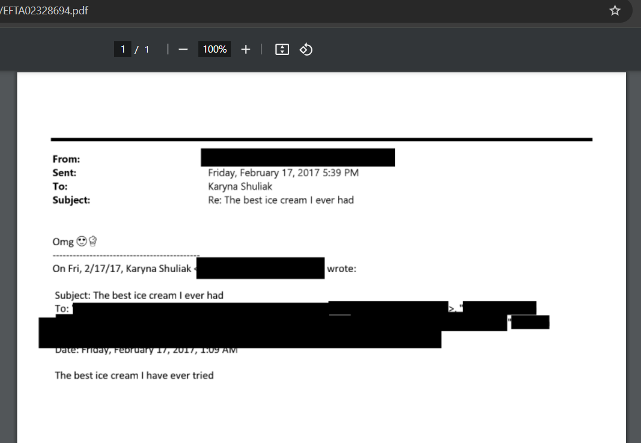Image resolution: width=641 pixels, height=443 pixels.
Task: Click the 100% zoom level field
Action: coord(214,50)
